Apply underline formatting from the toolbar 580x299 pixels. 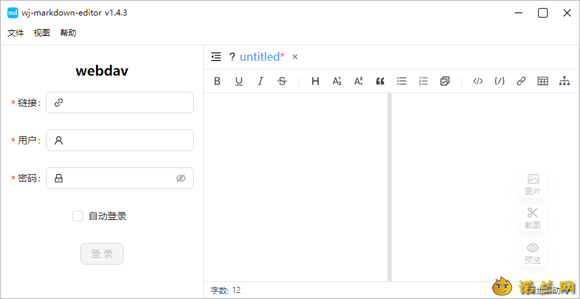239,81
